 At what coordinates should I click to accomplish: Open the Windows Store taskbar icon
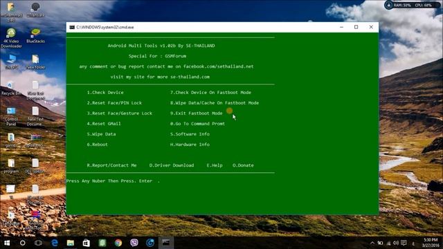(86, 243)
